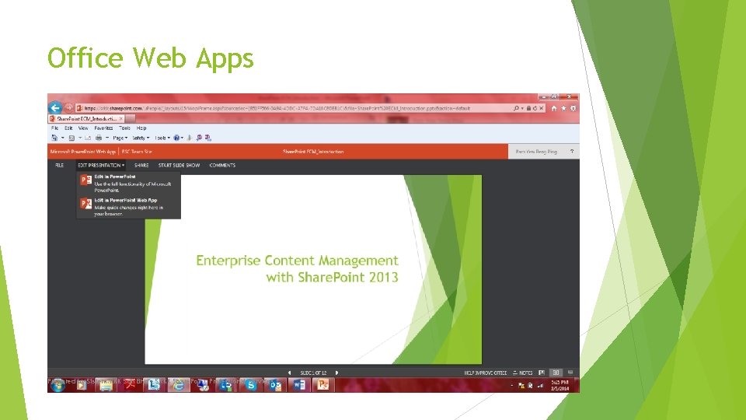
Task: Click the signed-in user name
Action: pyautogui.click(x=536, y=152)
